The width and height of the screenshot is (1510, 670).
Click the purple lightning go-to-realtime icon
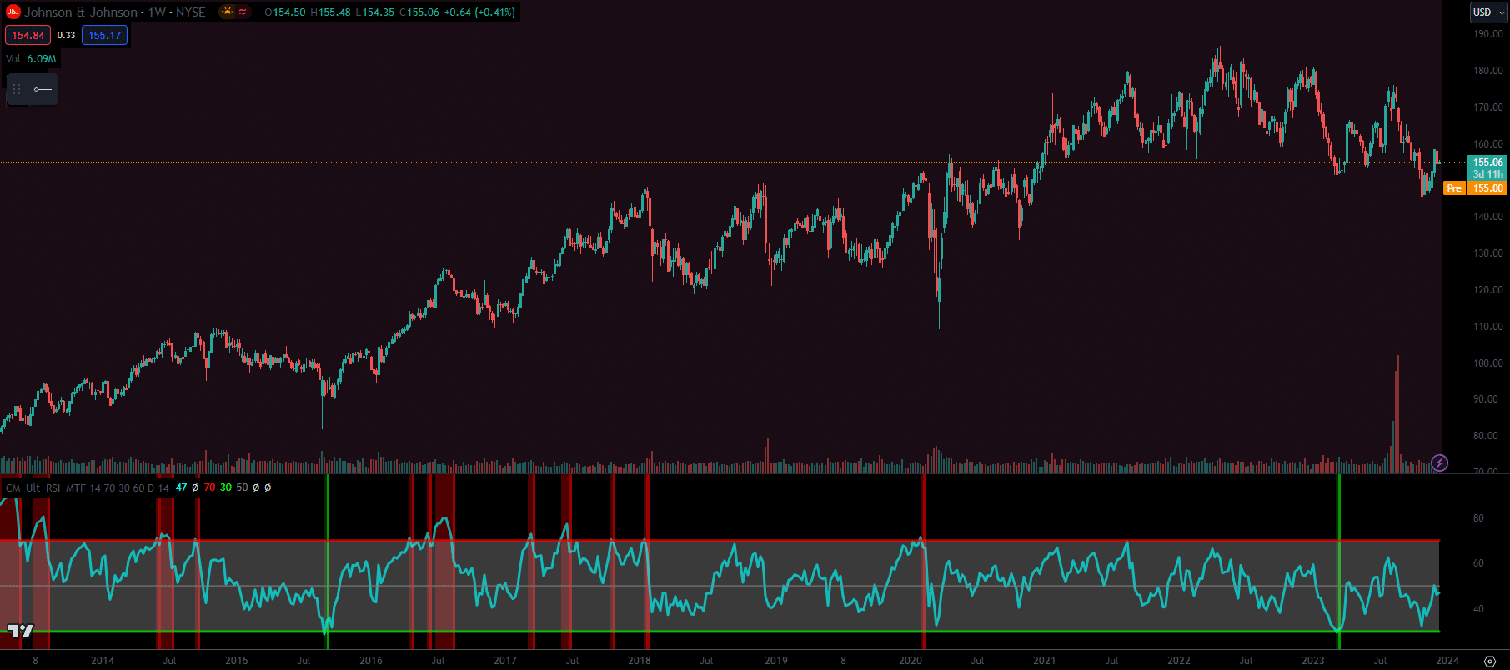(1439, 462)
